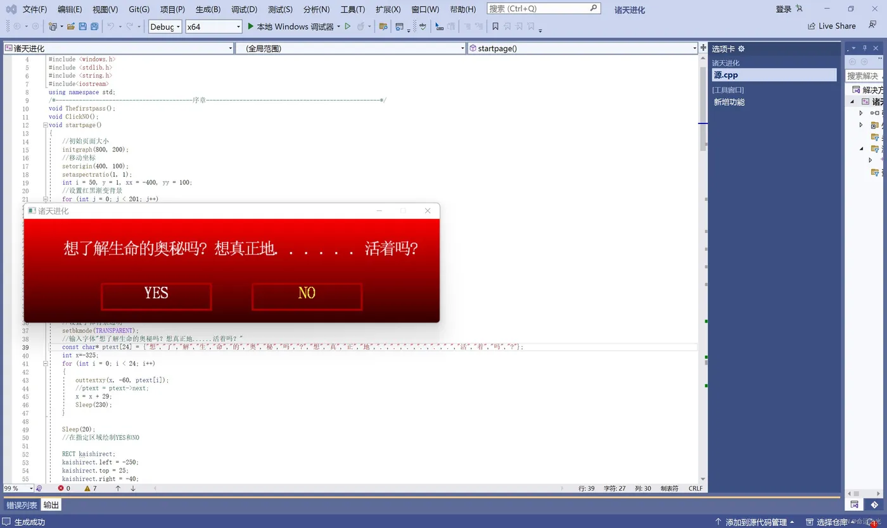Screen dimensions: 887x528
Task: Open the Git(G) menu
Action: coord(139,9)
